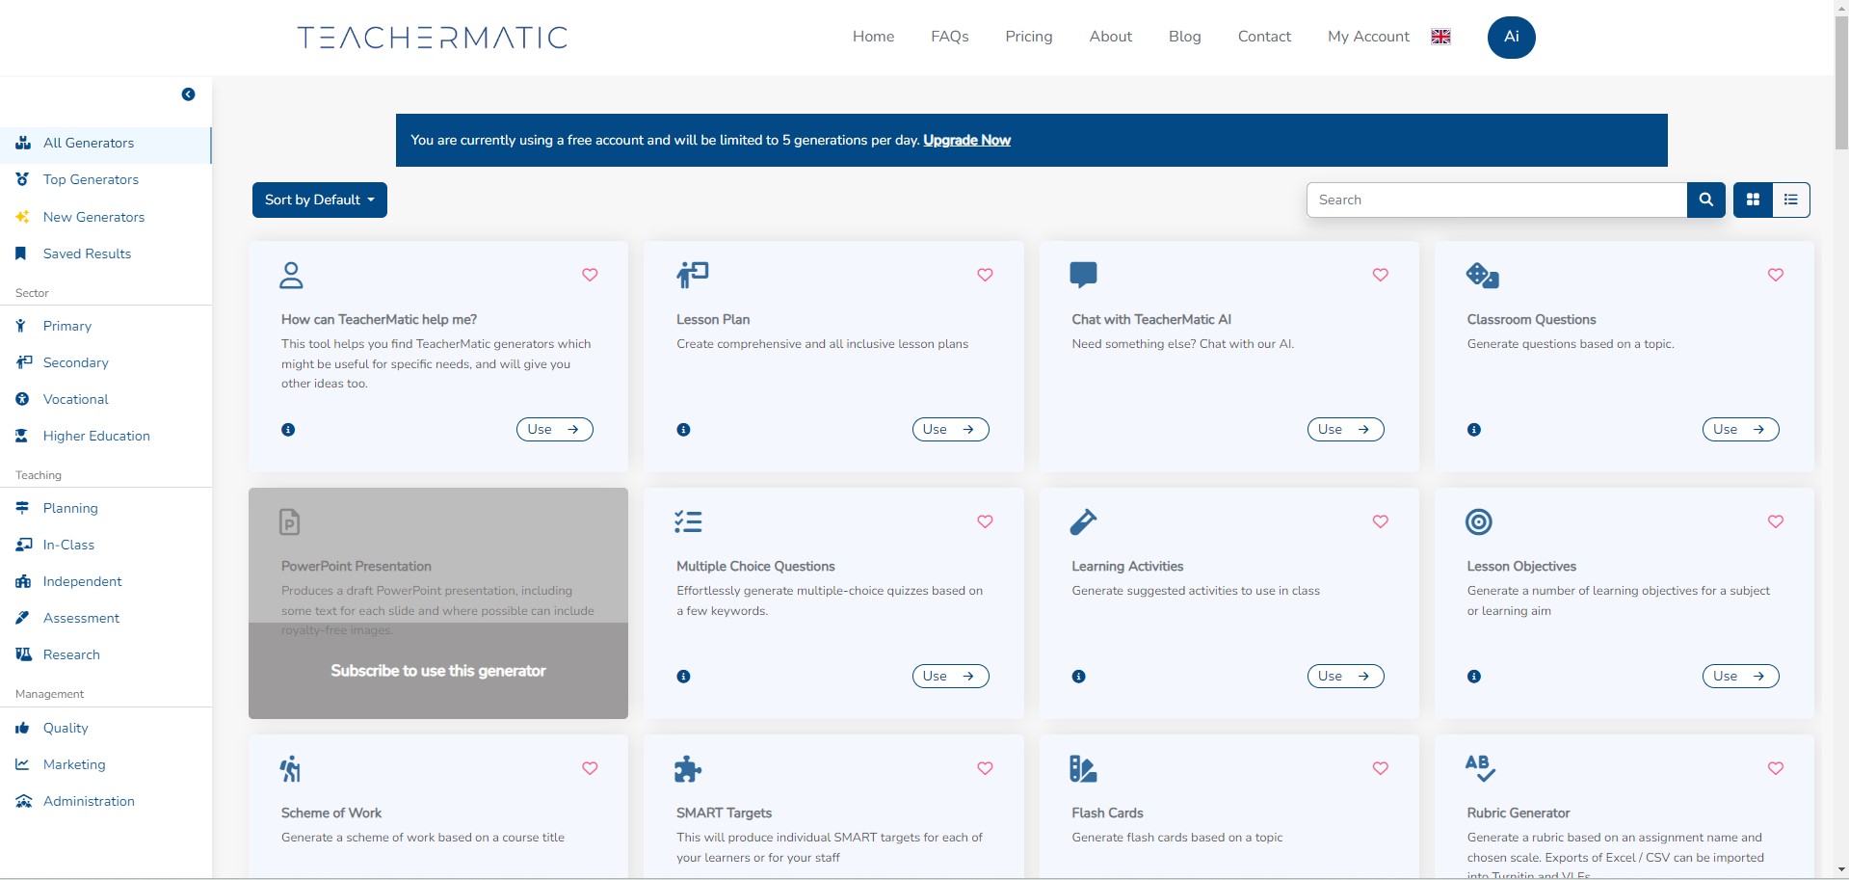The width and height of the screenshot is (1849, 880).
Task: Click info icon on Multiple Choice Questions card
Action: tap(683, 677)
